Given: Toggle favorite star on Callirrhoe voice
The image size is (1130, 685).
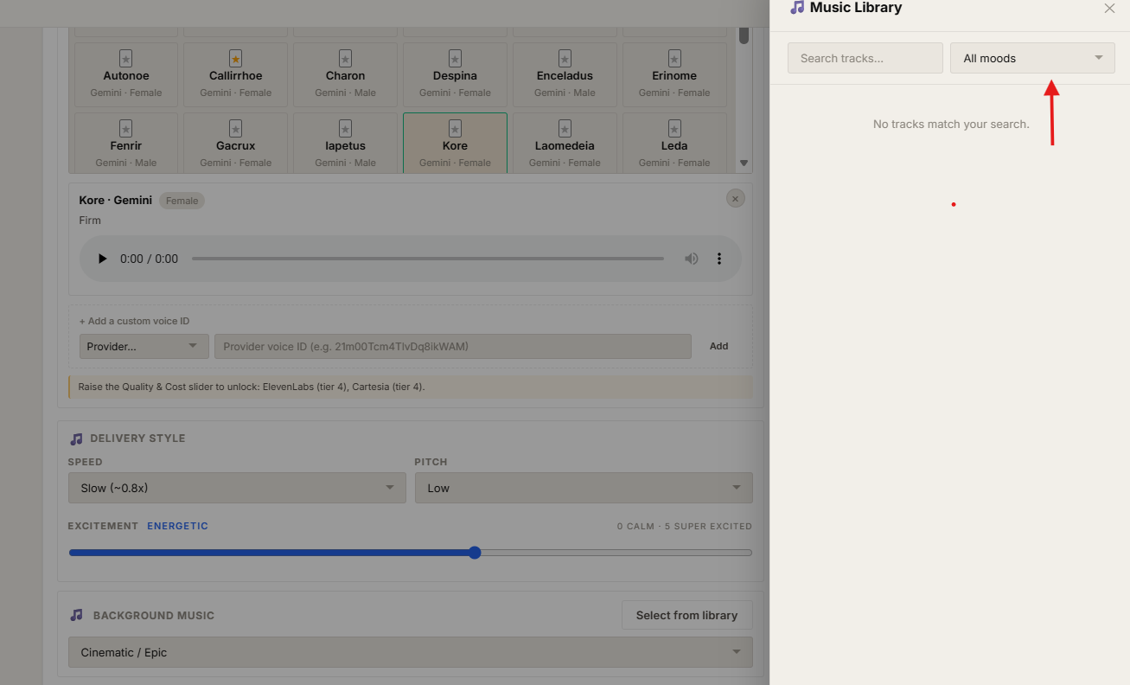Looking at the screenshot, I should 235,59.
